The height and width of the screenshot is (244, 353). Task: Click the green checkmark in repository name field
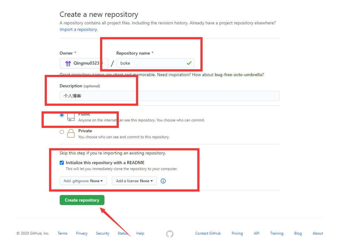pos(189,63)
